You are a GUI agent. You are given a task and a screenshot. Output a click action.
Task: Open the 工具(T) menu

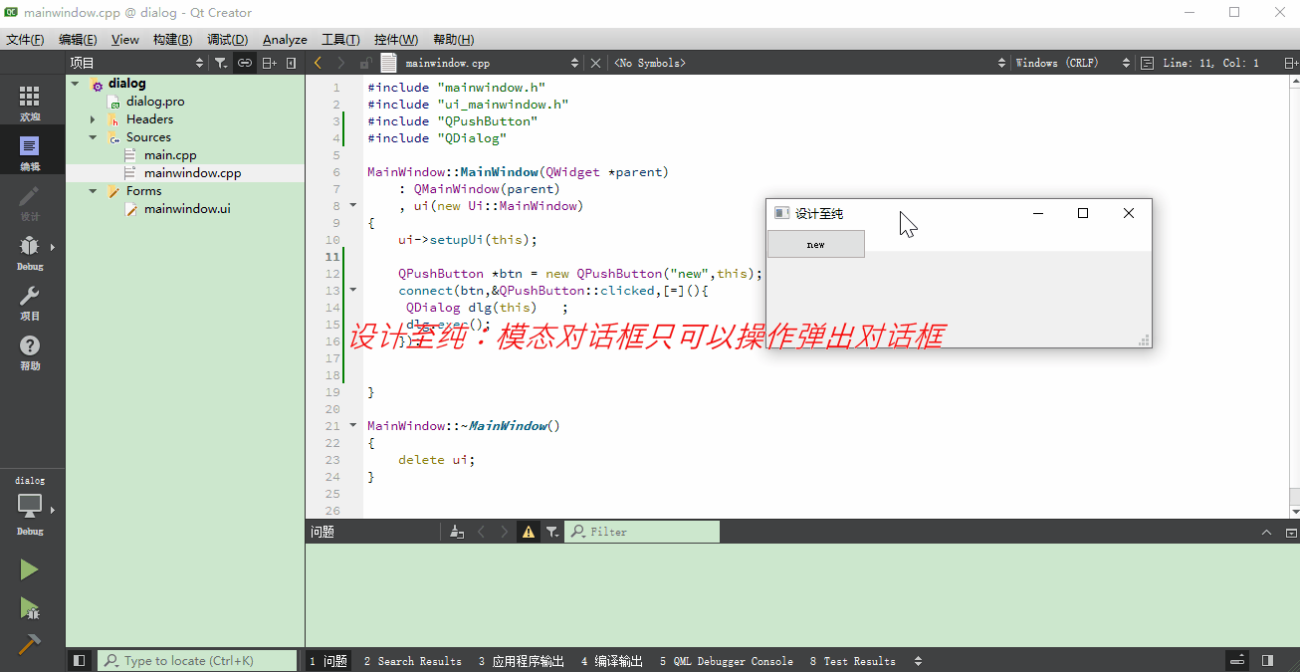pos(339,39)
